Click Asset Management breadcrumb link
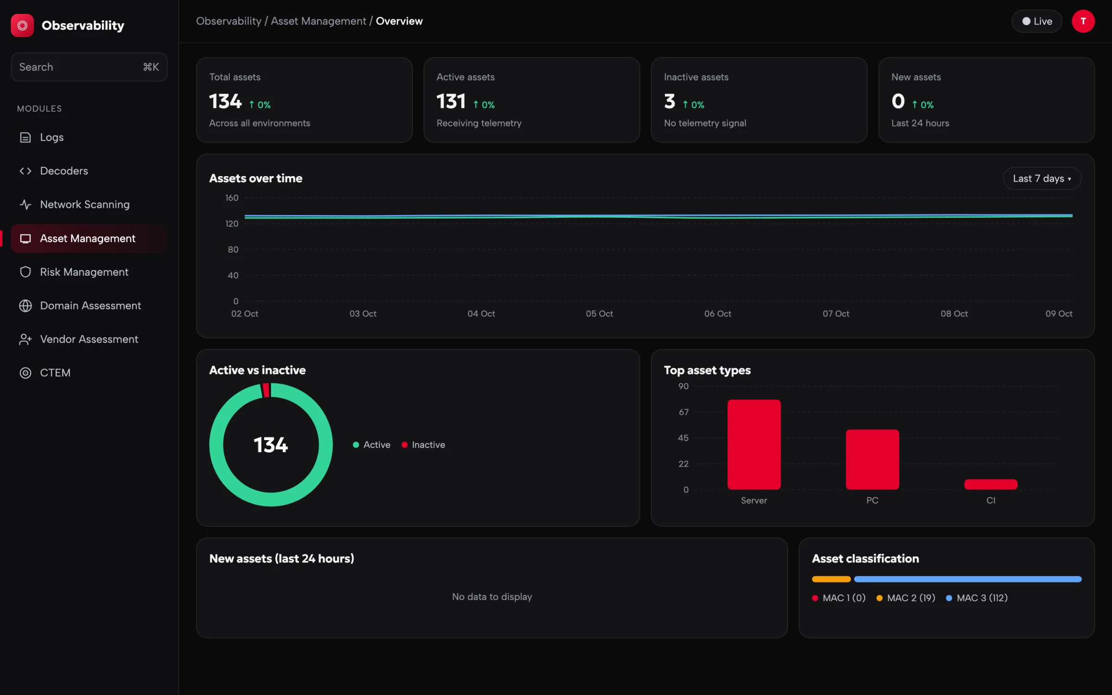The width and height of the screenshot is (1112, 695). (318, 21)
